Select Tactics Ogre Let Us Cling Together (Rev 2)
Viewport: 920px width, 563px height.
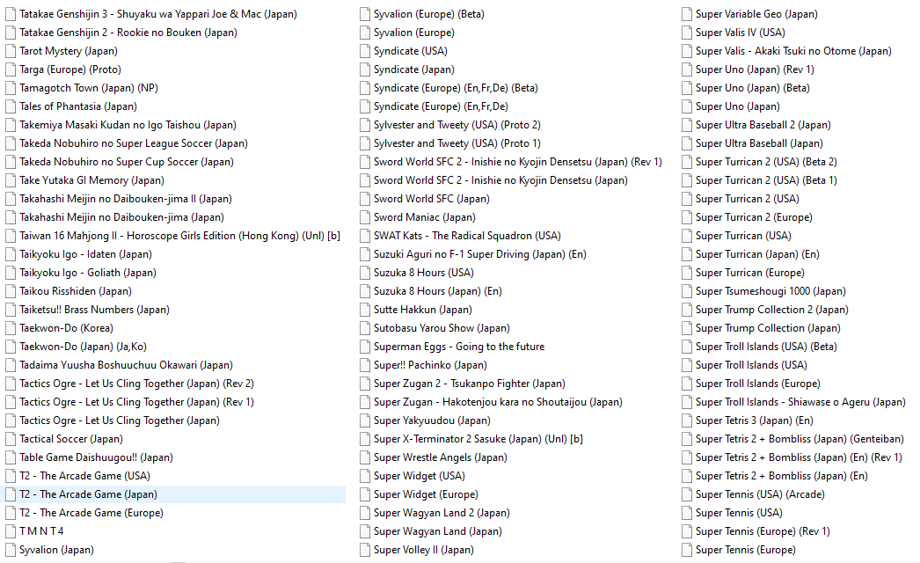pos(136,384)
